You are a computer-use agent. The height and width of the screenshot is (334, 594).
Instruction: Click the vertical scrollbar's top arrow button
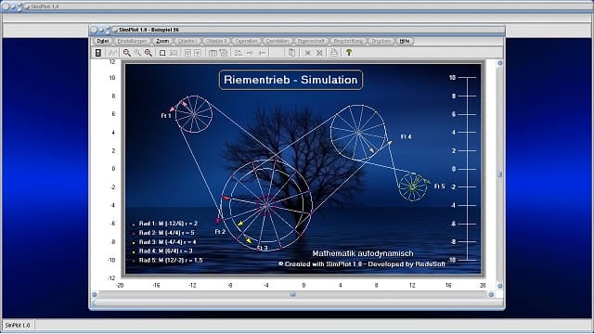(499, 63)
